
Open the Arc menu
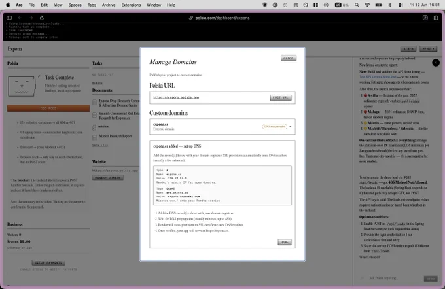(x=19, y=5)
